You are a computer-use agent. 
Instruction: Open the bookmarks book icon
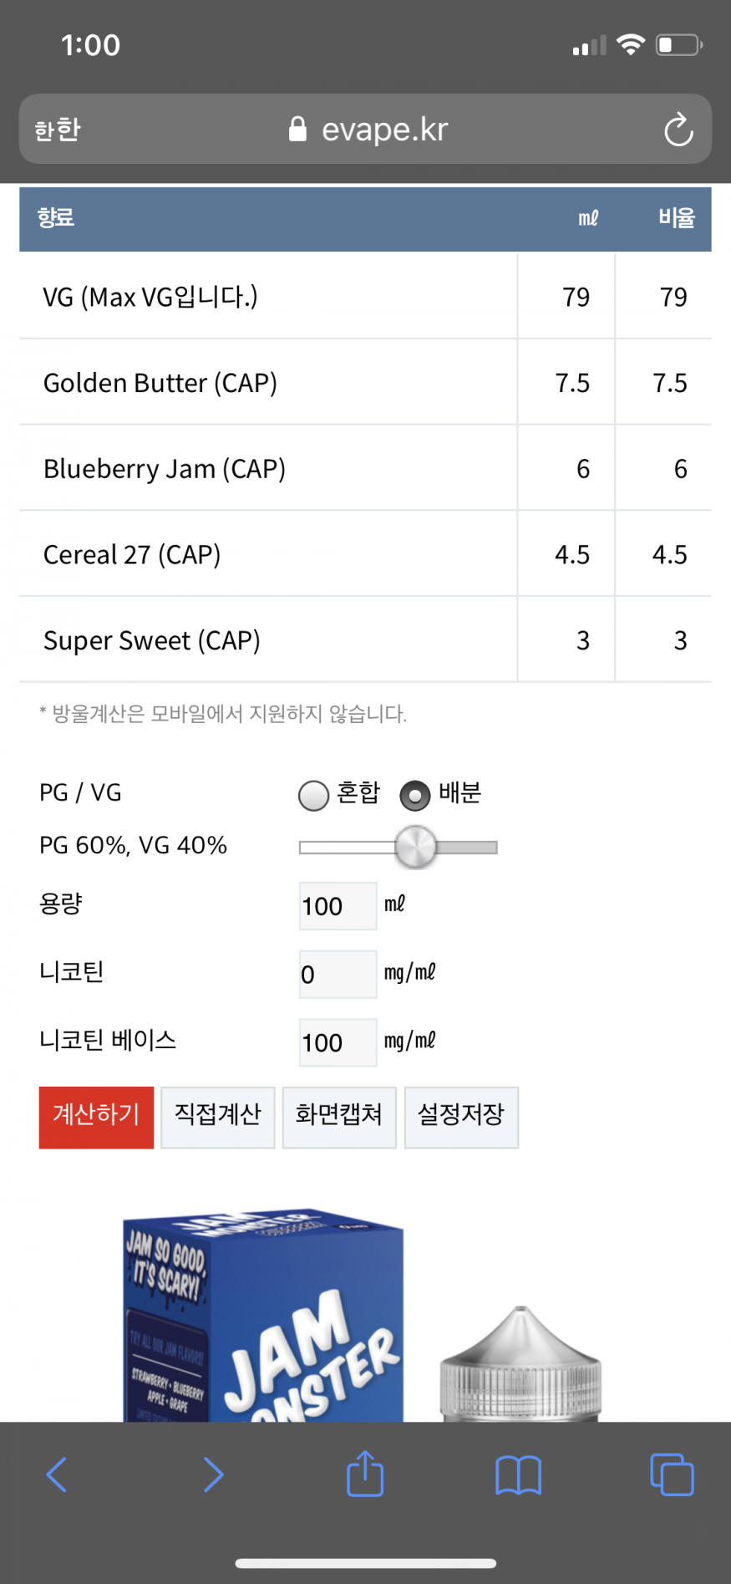click(518, 1474)
